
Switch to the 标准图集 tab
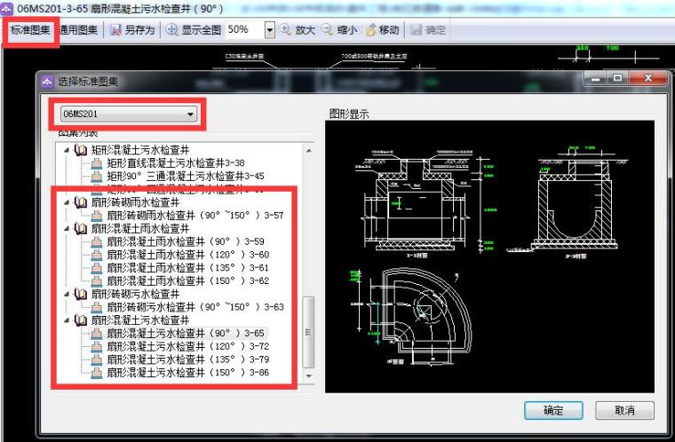click(x=30, y=29)
